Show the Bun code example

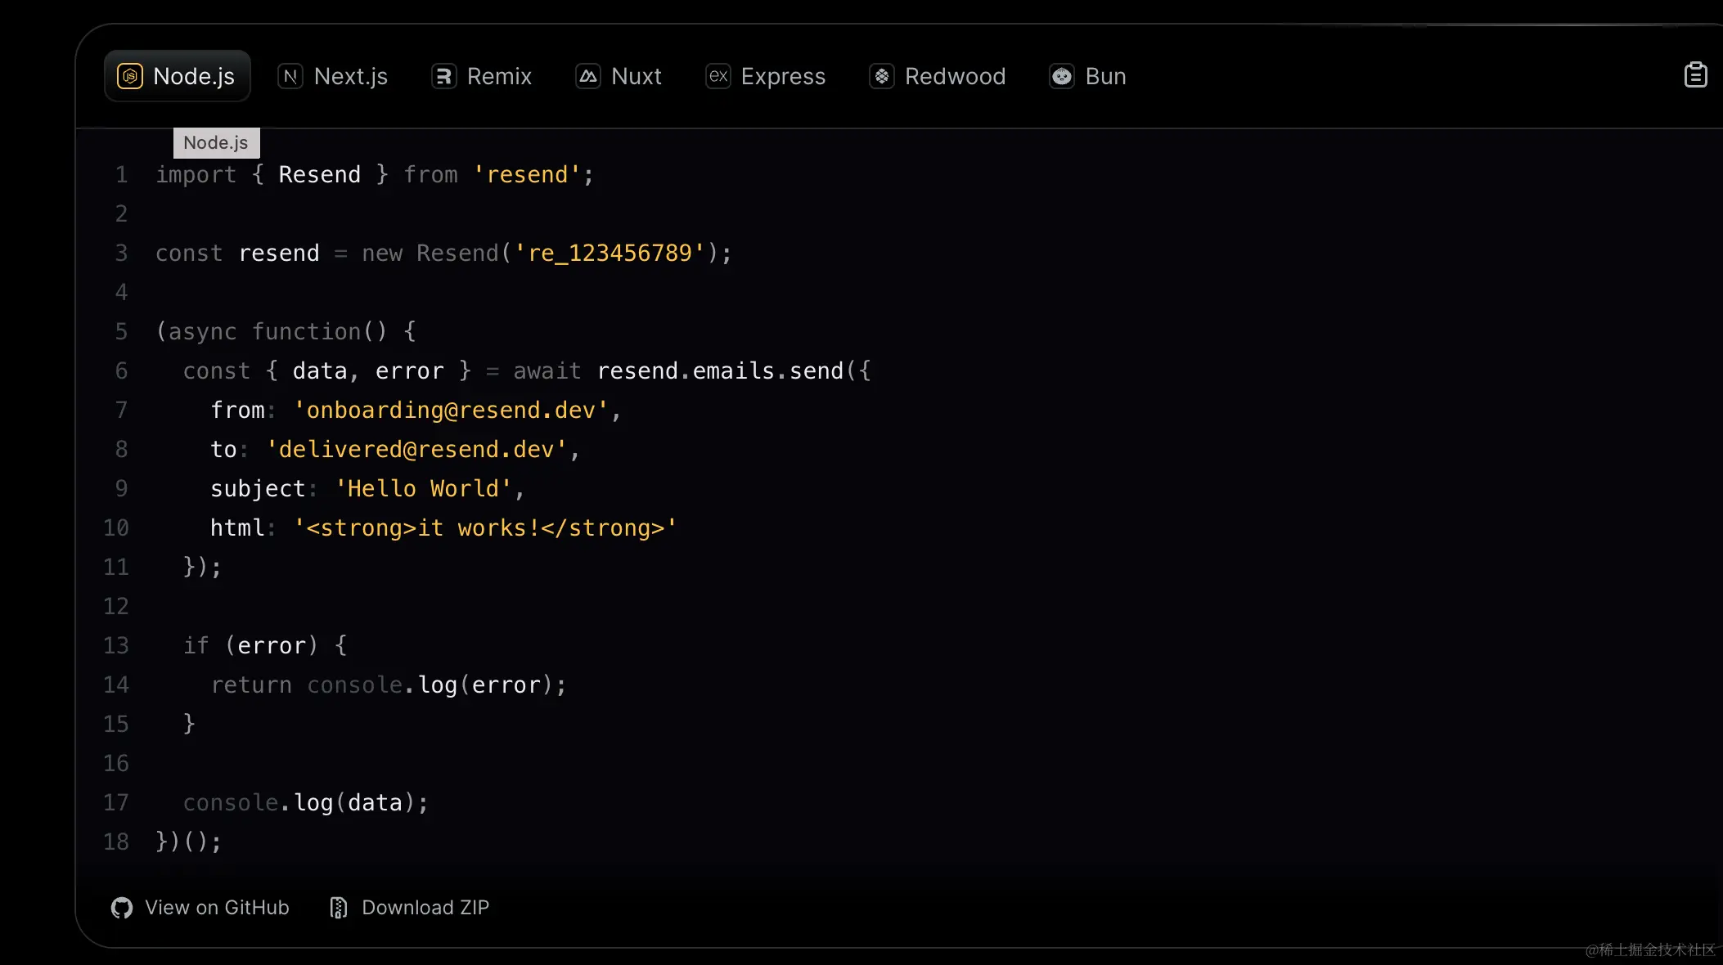[1105, 76]
